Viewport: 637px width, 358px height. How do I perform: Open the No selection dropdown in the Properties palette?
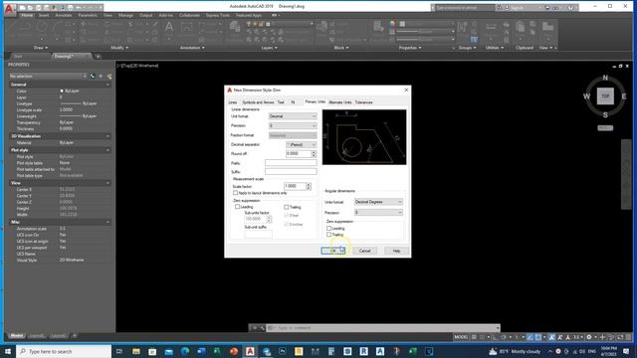[48, 76]
